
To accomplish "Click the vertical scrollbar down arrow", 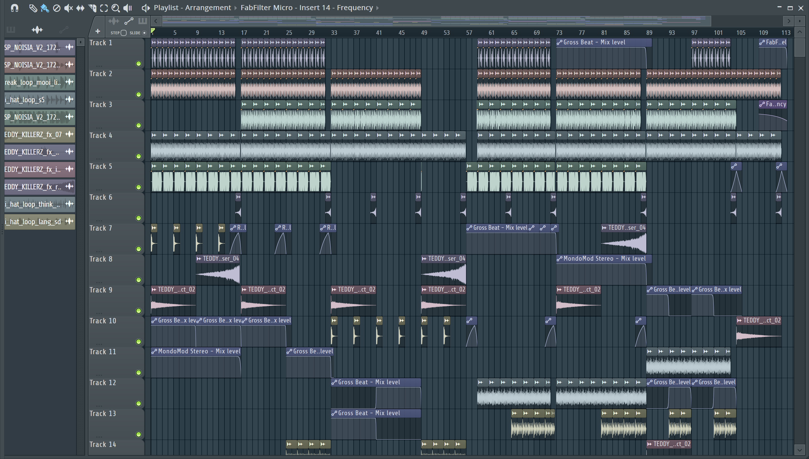I will (x=799, y=449).
